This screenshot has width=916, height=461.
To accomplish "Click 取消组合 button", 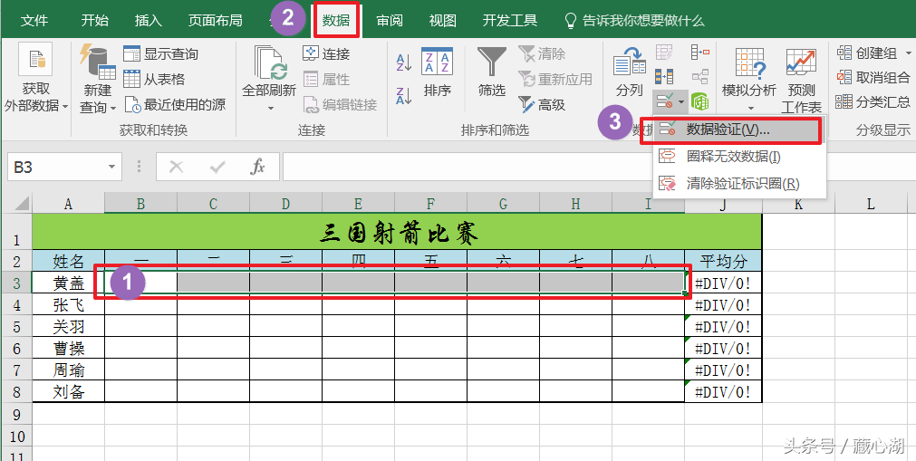I will click(873, 78).
